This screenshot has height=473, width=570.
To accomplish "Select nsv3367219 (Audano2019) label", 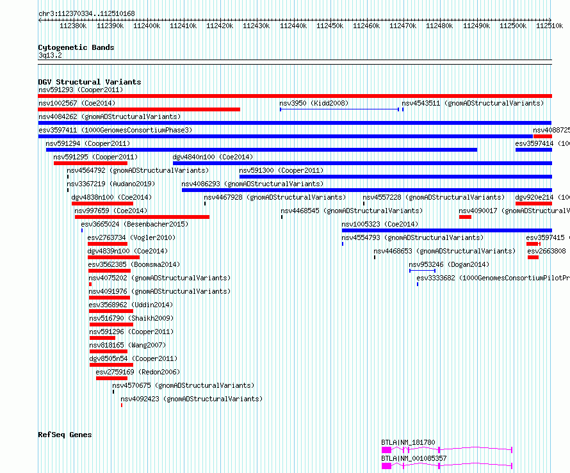I will click(111, 184).
